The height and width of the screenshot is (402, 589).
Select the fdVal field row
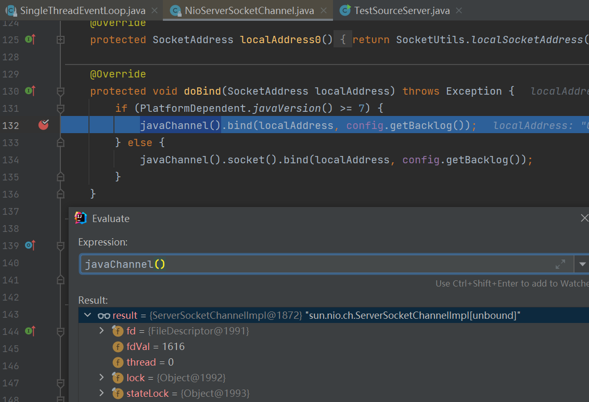click(x=156, y=346)
